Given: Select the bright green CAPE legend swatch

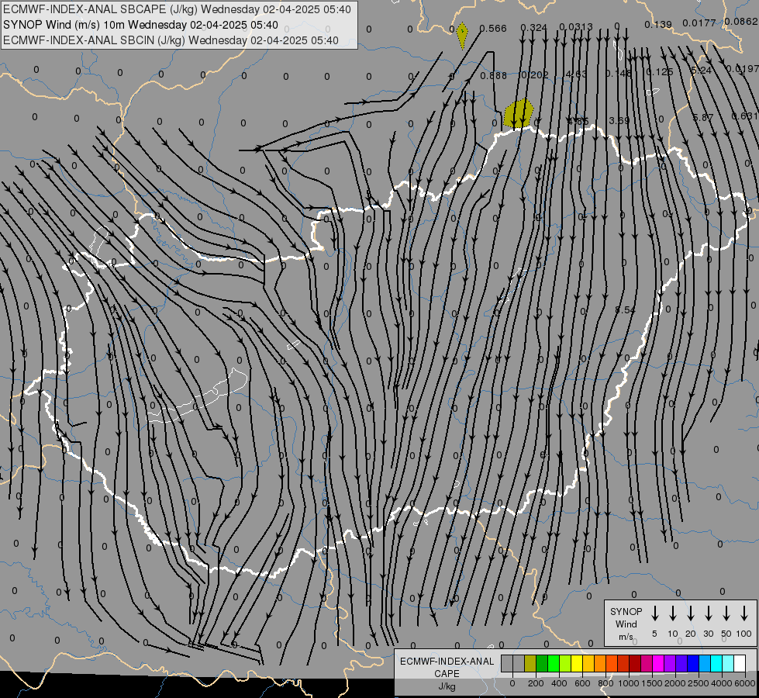Looking at the screenshot, I should pyautogui.click(x=554, y=664).
